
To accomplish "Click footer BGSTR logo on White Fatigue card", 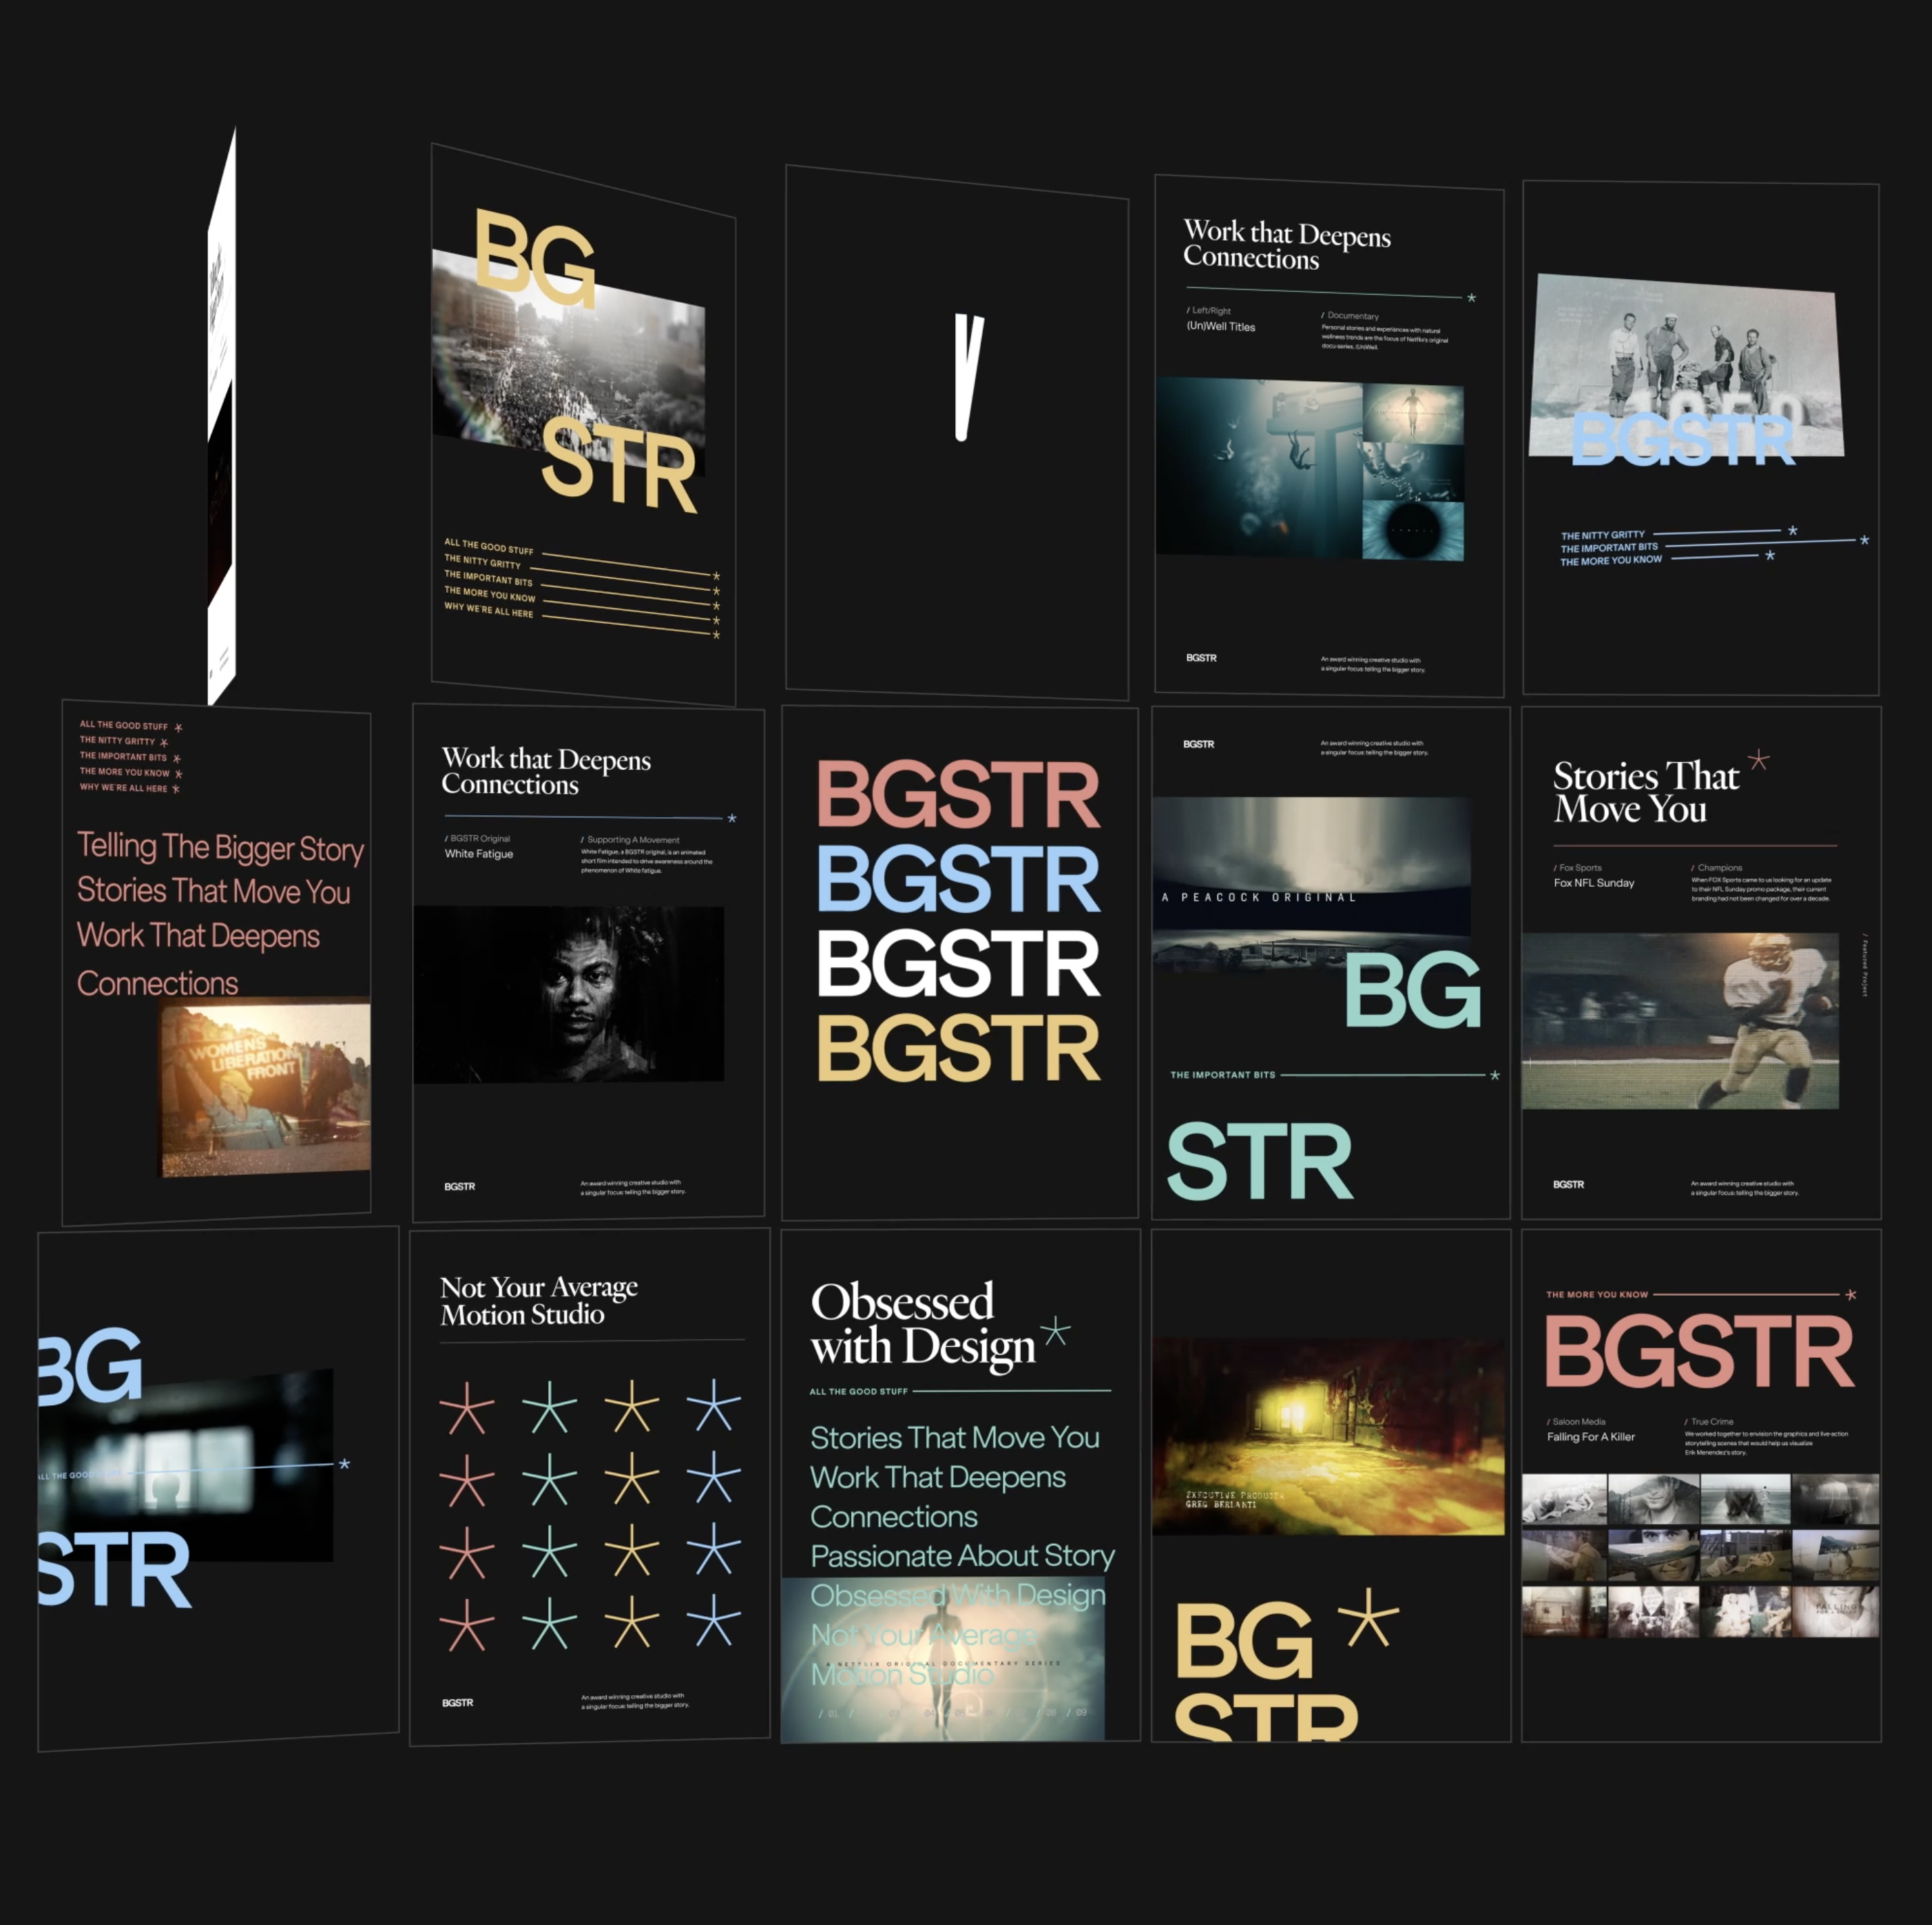I will [x=460, y=1187].
